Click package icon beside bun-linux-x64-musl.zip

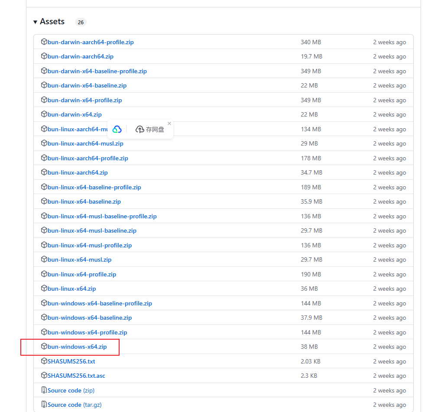(44, 259)
